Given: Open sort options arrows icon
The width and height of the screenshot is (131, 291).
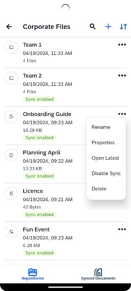Looking at the screenshot, I should tap(123, 27).
